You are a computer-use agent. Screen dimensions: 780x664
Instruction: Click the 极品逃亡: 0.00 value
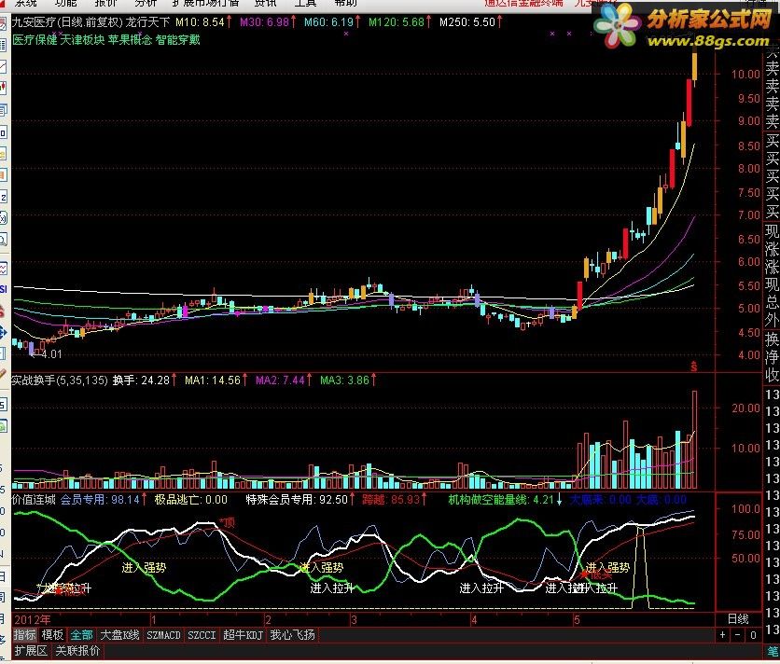click(190, 499)
